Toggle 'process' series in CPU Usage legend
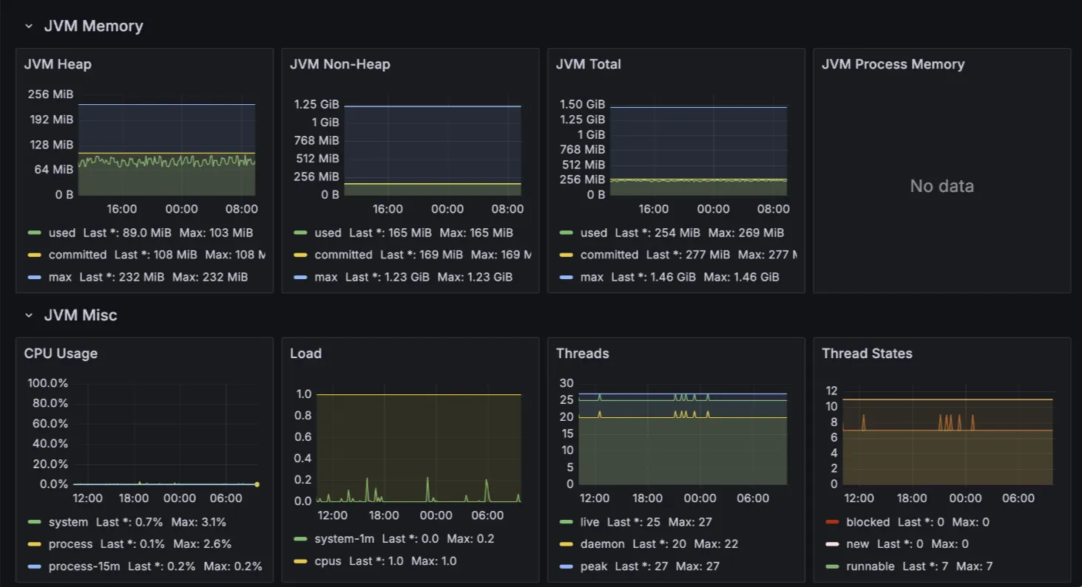This screenshot has width=1082, height=587. pos(70,544)
